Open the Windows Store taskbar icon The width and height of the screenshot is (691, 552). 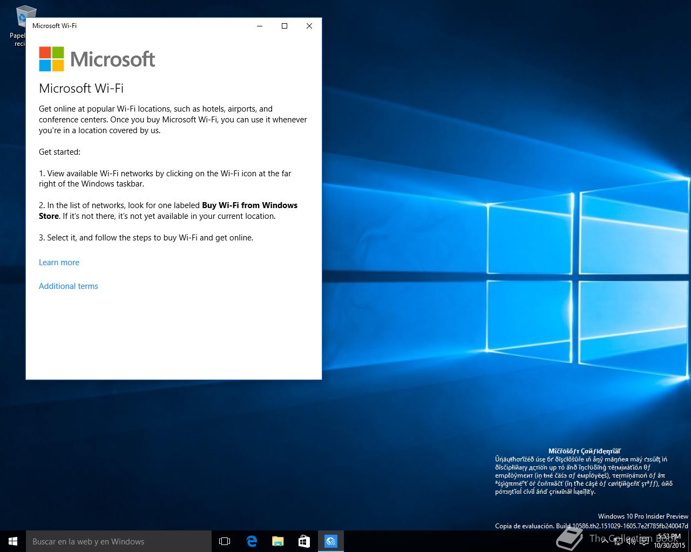304,541
